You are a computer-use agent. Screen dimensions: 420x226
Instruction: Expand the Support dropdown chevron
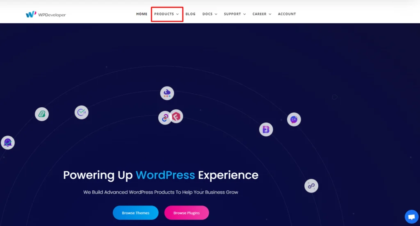click(244, 14)
